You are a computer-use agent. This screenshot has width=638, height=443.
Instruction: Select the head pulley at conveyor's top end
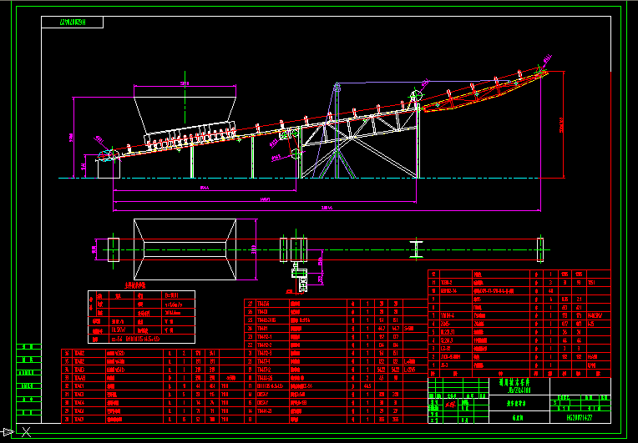(x=542, y=72)
